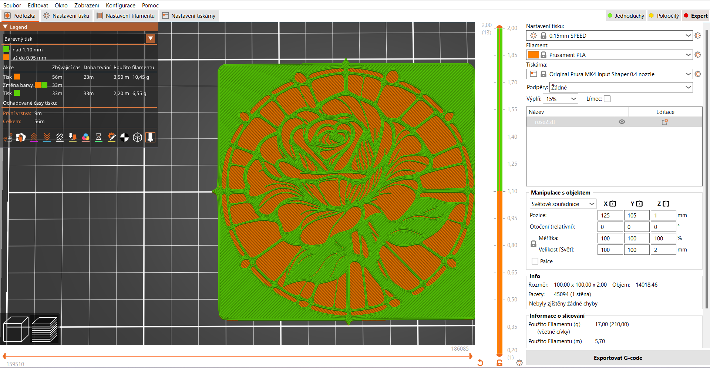Collapse the Legend panel

point(5,27)
